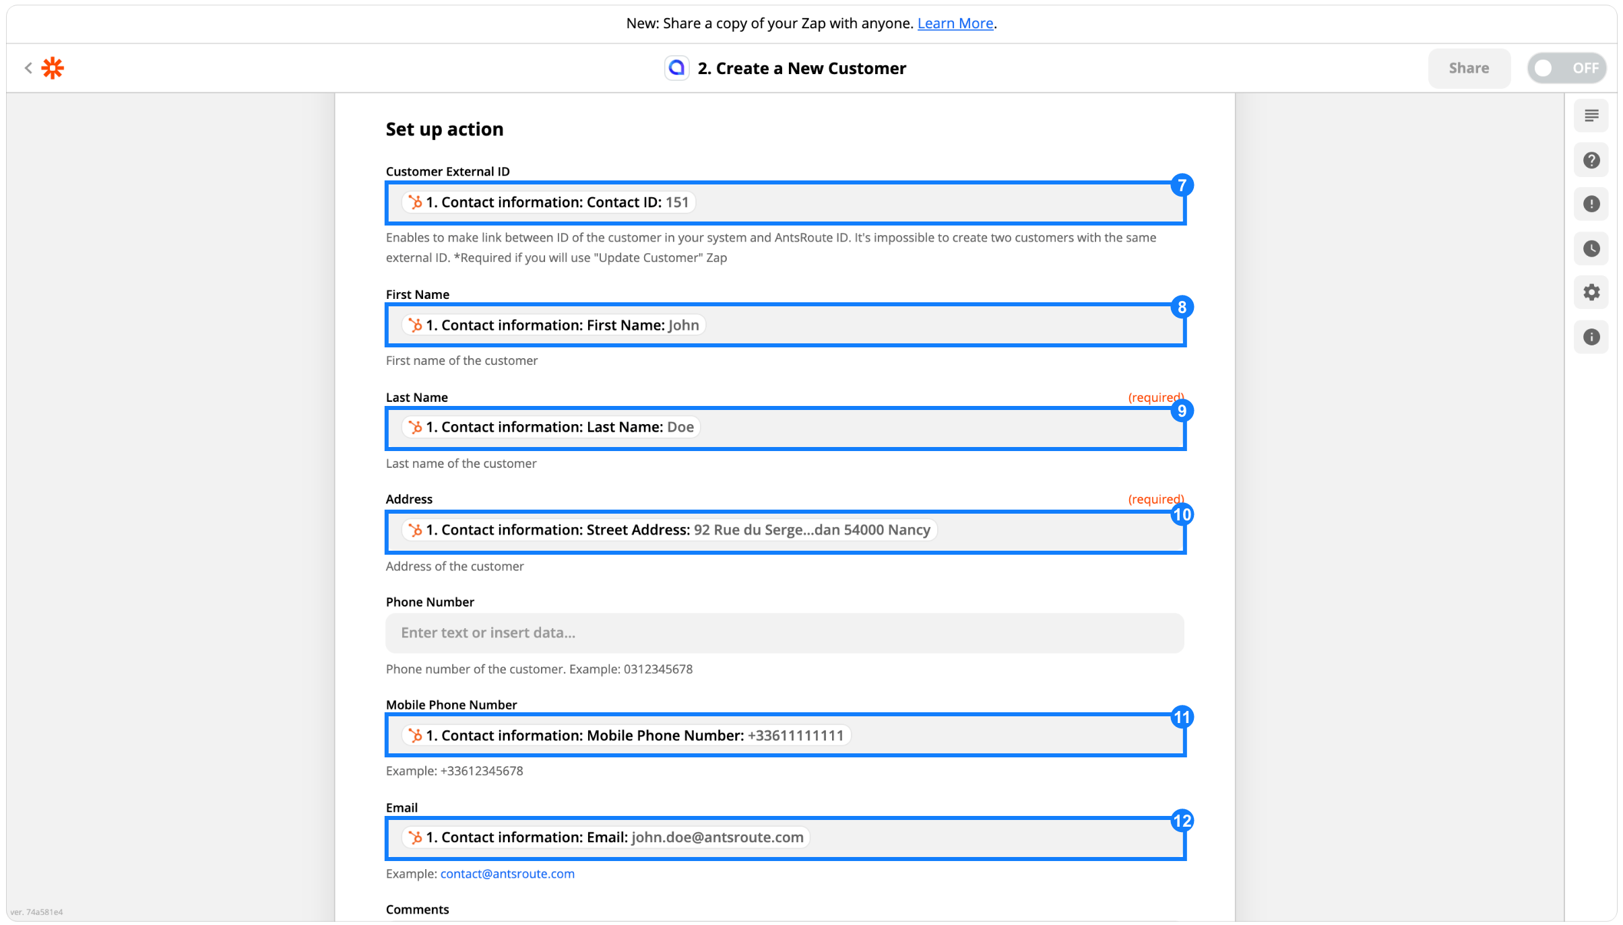Open the history clock icon
This screenshot has width=1623, height=925.
tap(1591, 248)
